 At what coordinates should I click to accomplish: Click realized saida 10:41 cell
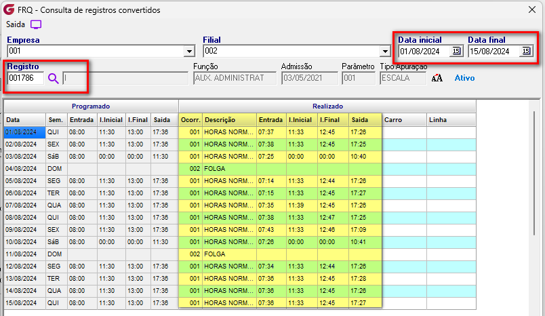pyautogui.click(x=365, y=242)
